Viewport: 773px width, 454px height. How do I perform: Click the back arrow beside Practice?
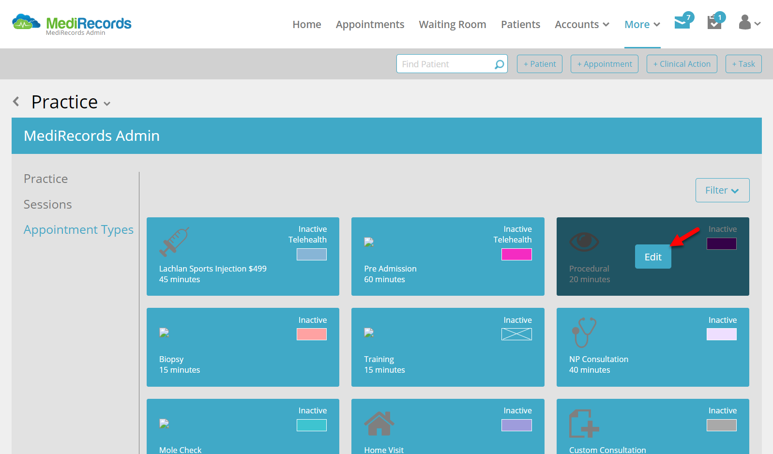[16, 102]
